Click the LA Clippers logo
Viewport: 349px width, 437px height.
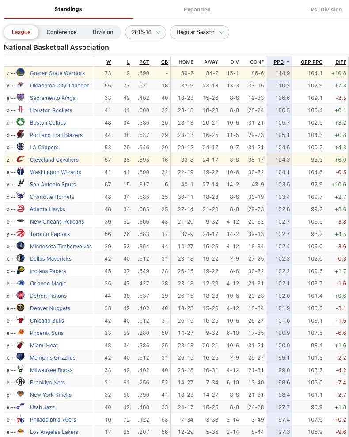pyautogui.click(x=20, y=147)
